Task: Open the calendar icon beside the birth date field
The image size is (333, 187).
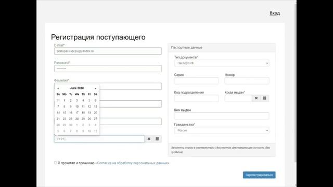Action: click(x=157, y=139)
